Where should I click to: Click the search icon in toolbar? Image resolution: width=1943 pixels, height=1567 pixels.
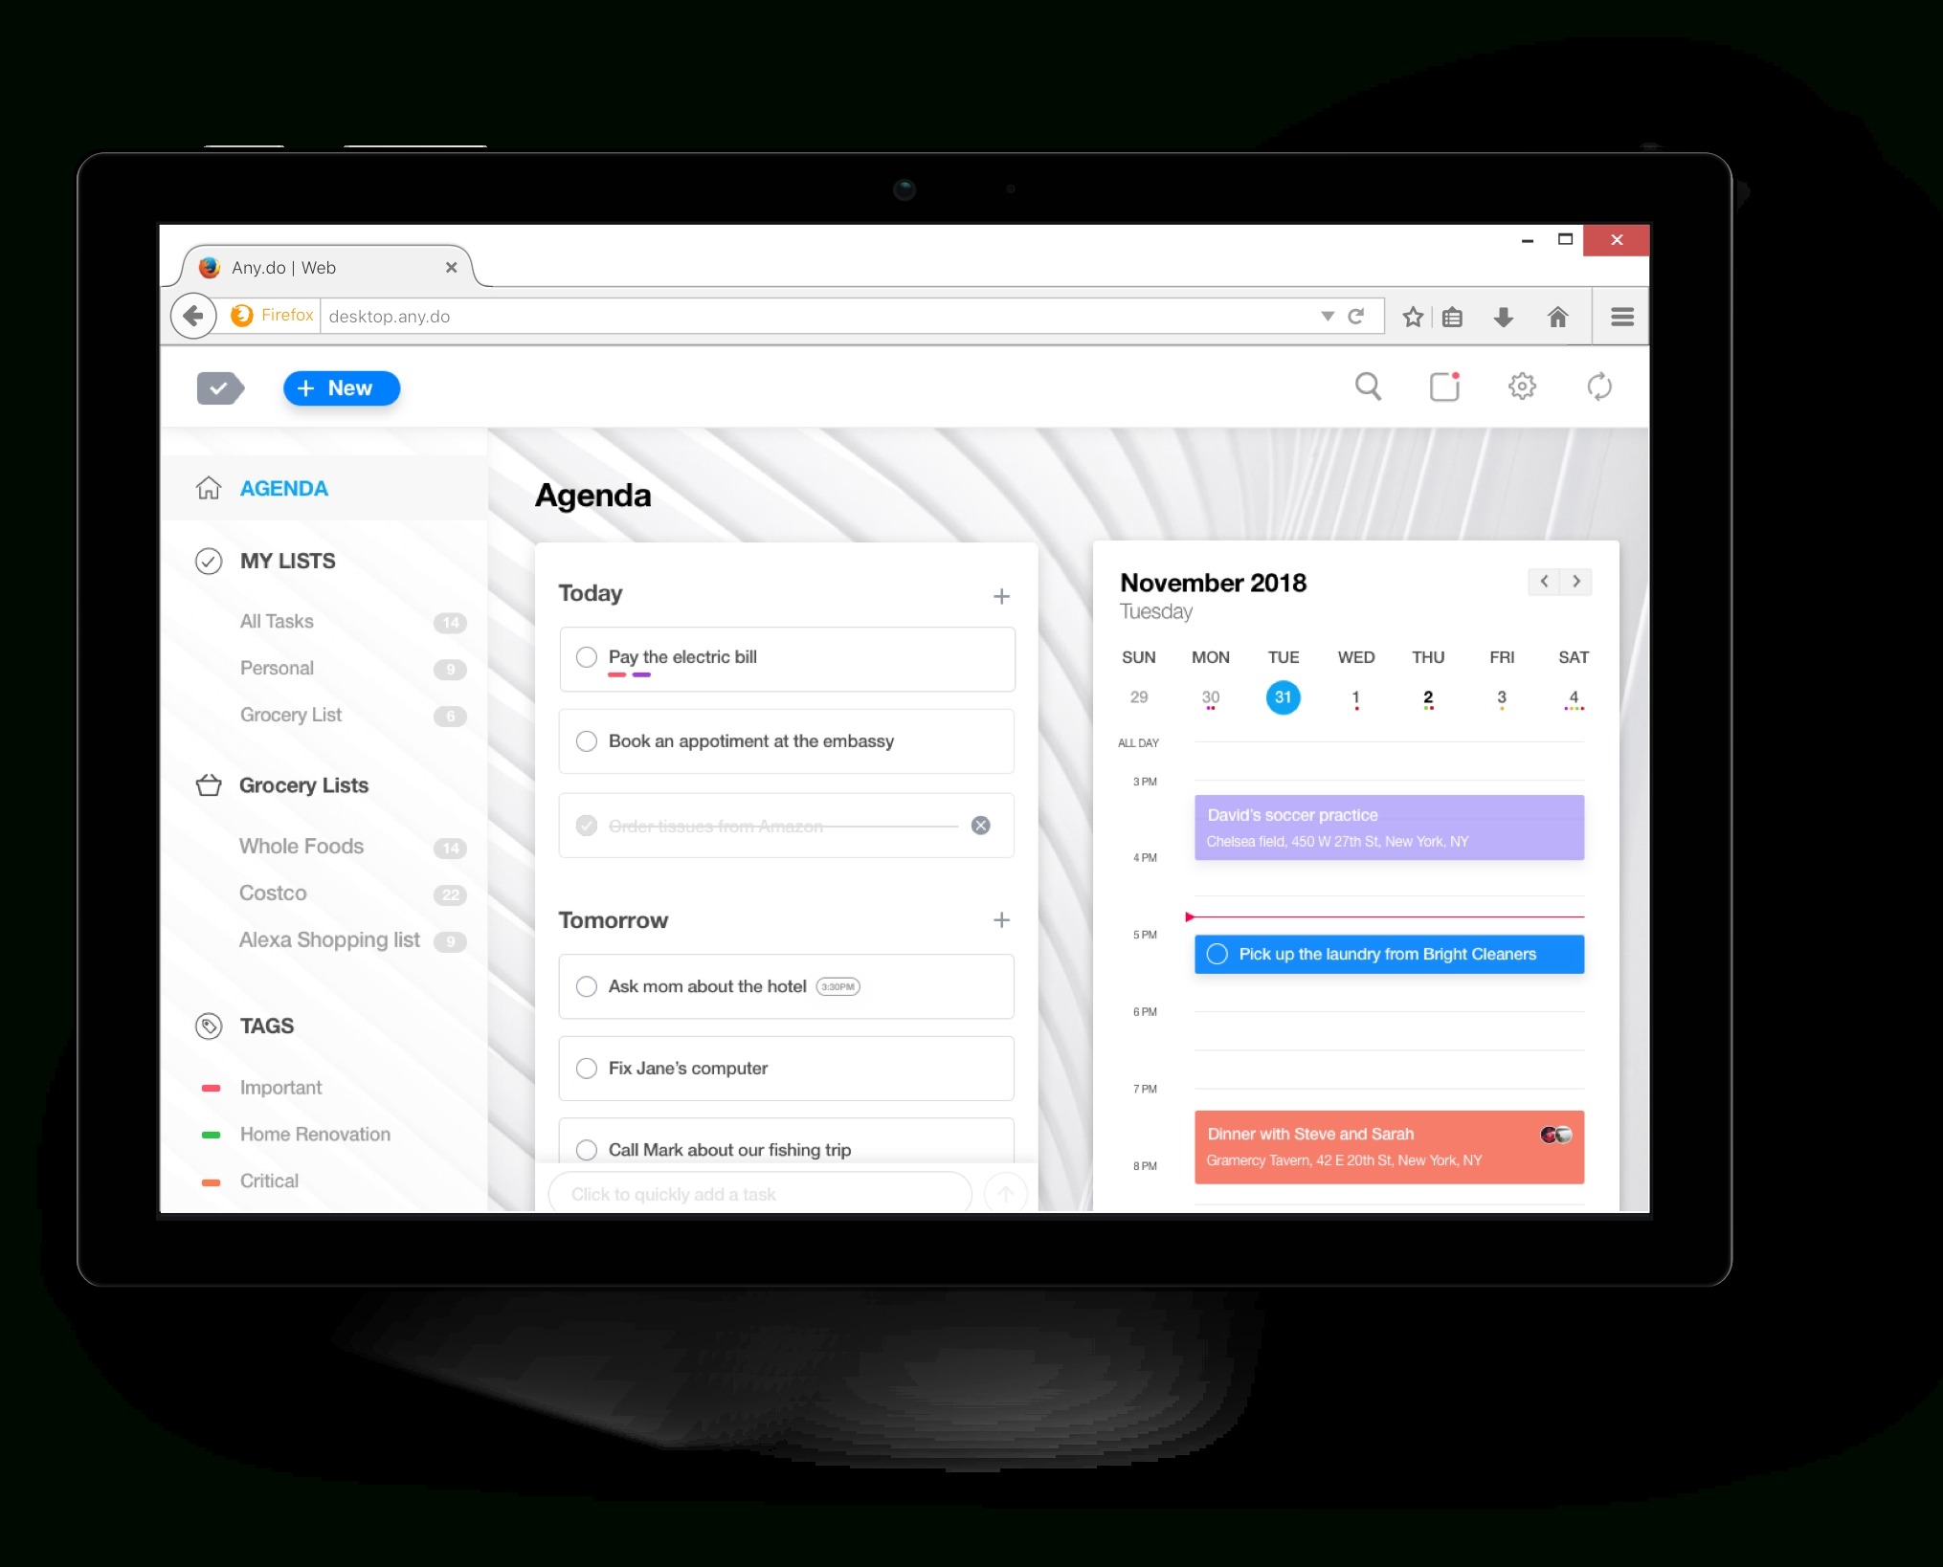(x=1369, y=386)
